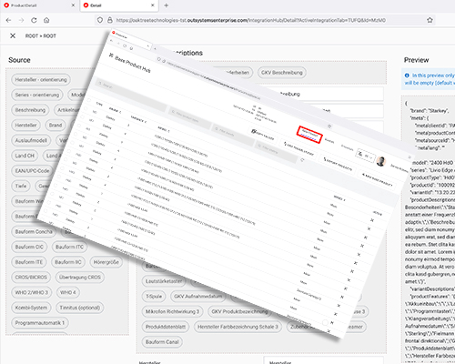Close the ROOT mapping view
This screenshot has height=364, width=455.
point(13,35)
